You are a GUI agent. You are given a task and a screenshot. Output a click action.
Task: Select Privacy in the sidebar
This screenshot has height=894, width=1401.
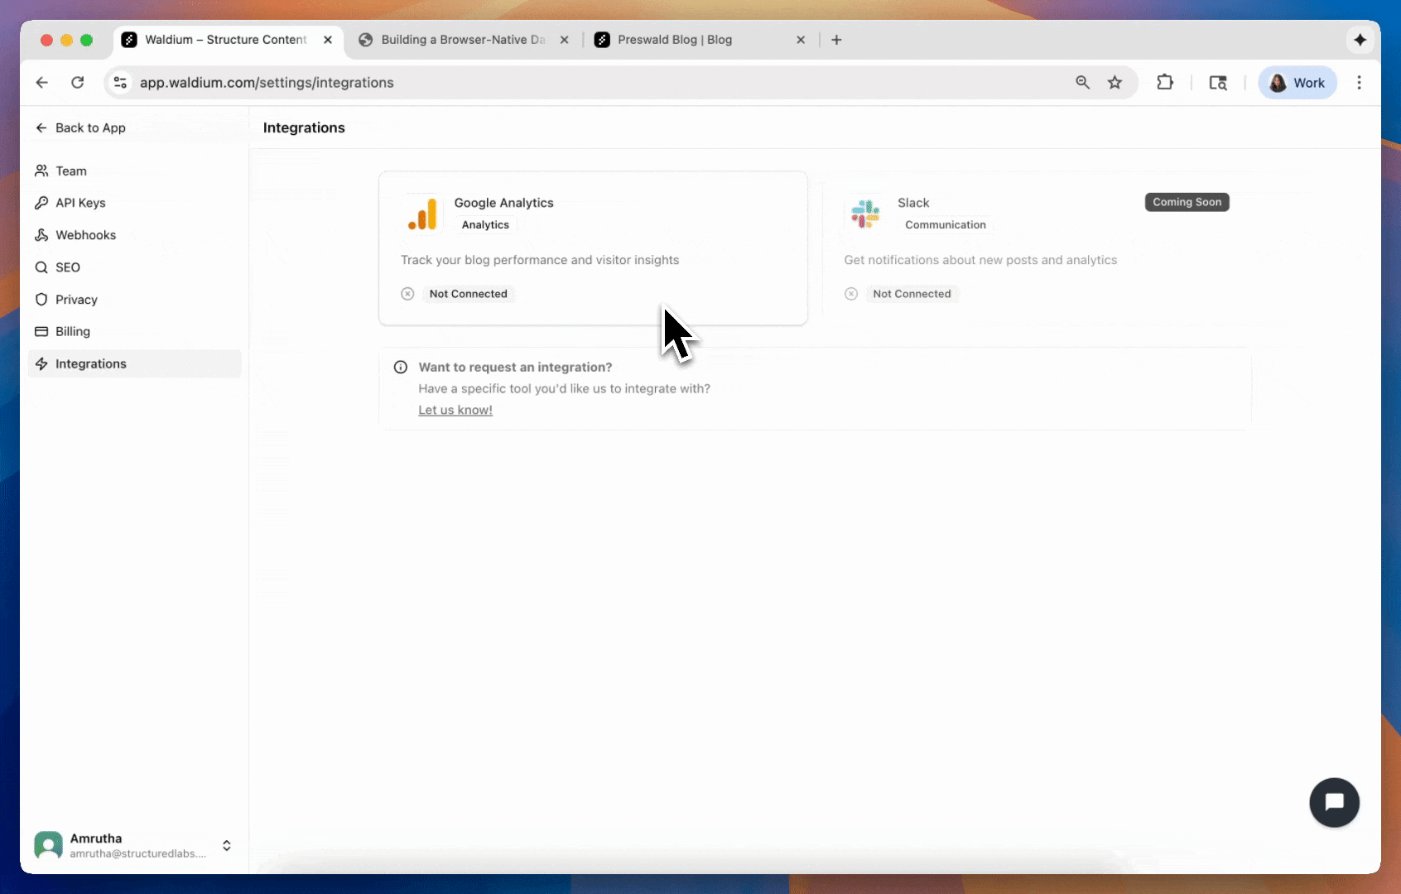tap(76, 299)
